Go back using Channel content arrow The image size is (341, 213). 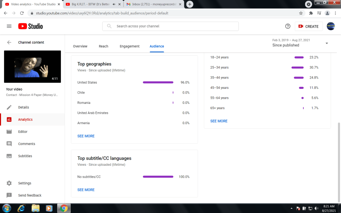[9, 42]
